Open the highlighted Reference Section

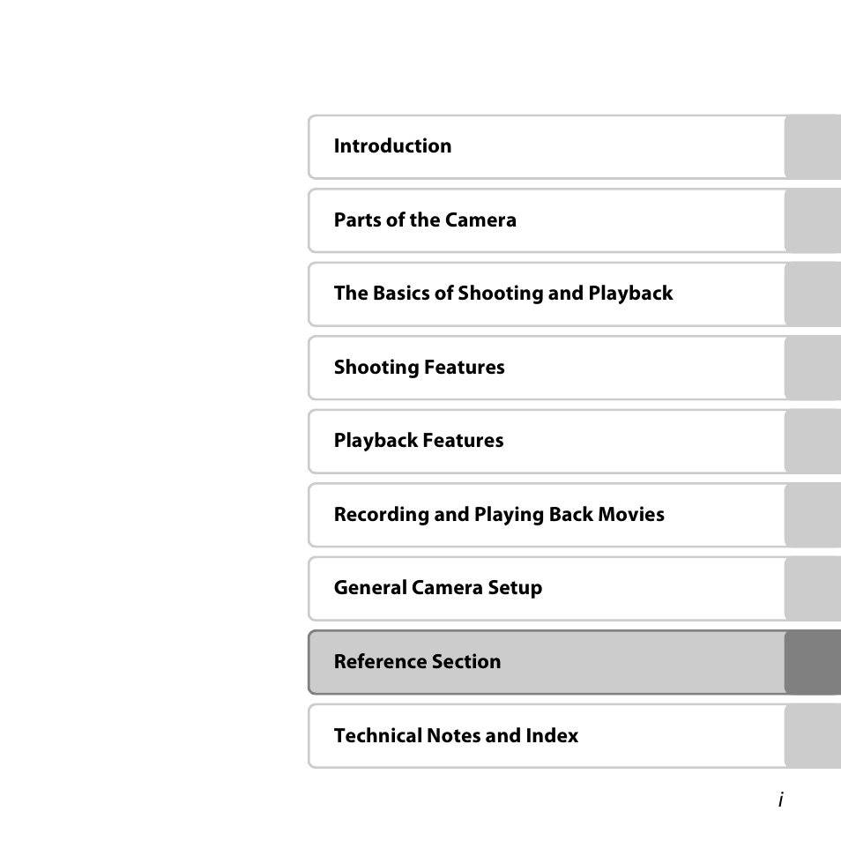tap(546, 662)
